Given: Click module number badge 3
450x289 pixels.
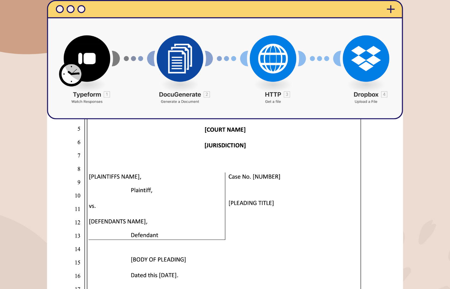Looking at the screenshot, I should tap(287, 94).
